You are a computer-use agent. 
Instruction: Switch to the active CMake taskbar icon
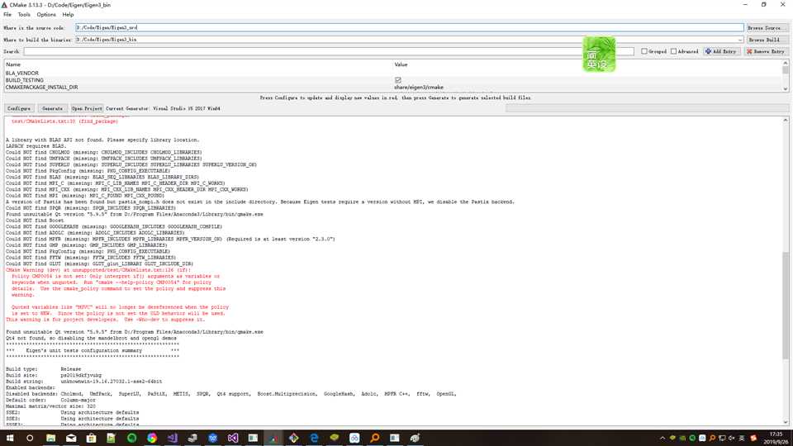(273, 438)
